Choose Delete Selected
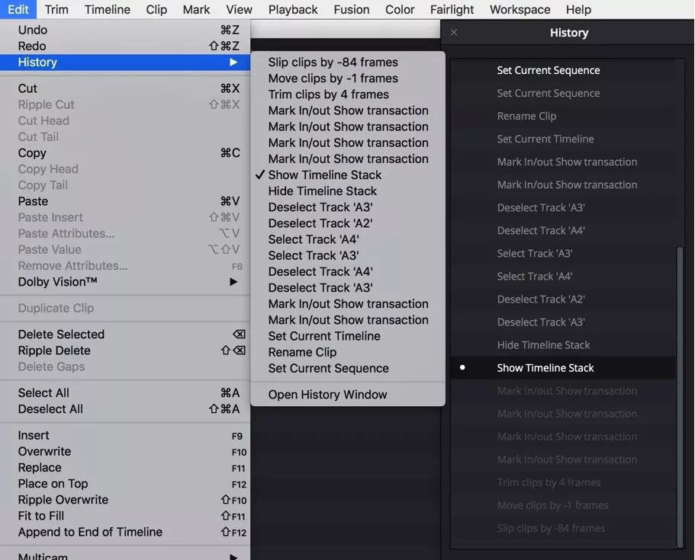Viewport: 695px width, 560px height. click(x=125, y=334)
